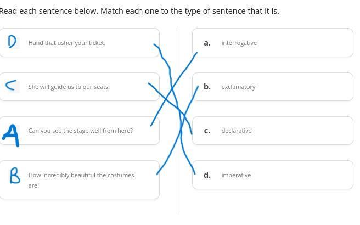Click the word 'imperative'
This screenshot has height=225, width=360.
tap(236, 175)
